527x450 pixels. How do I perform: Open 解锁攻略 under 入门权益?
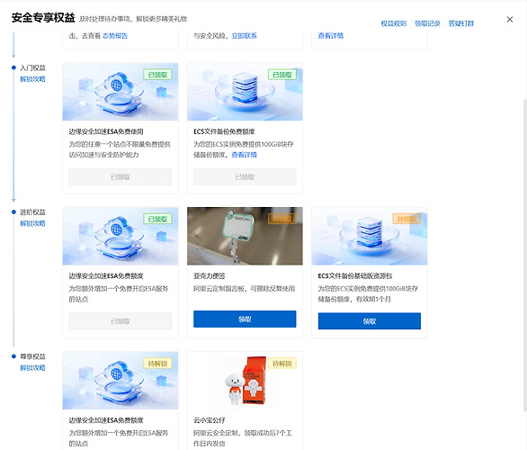tap(32, 79)
